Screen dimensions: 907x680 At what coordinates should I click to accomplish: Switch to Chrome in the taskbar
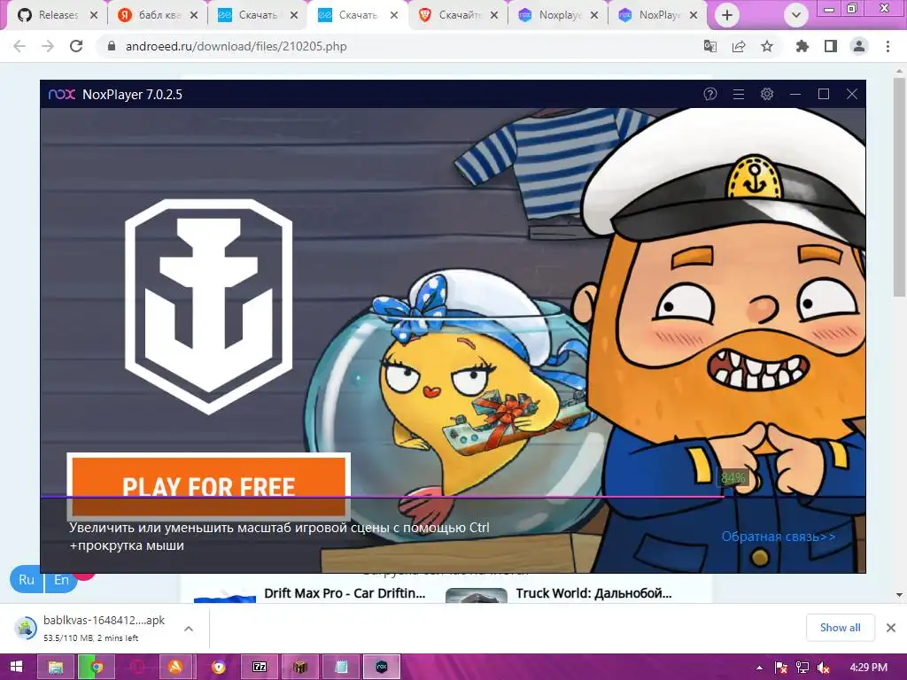click(96, 667)
